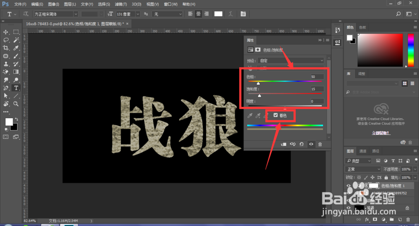Screen dimensions: 419x226
Task: Select the Eraser tool
Action: (x=5, y=72)
